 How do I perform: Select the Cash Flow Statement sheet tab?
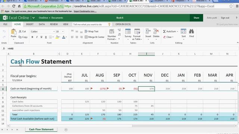[x=41, y=130]
